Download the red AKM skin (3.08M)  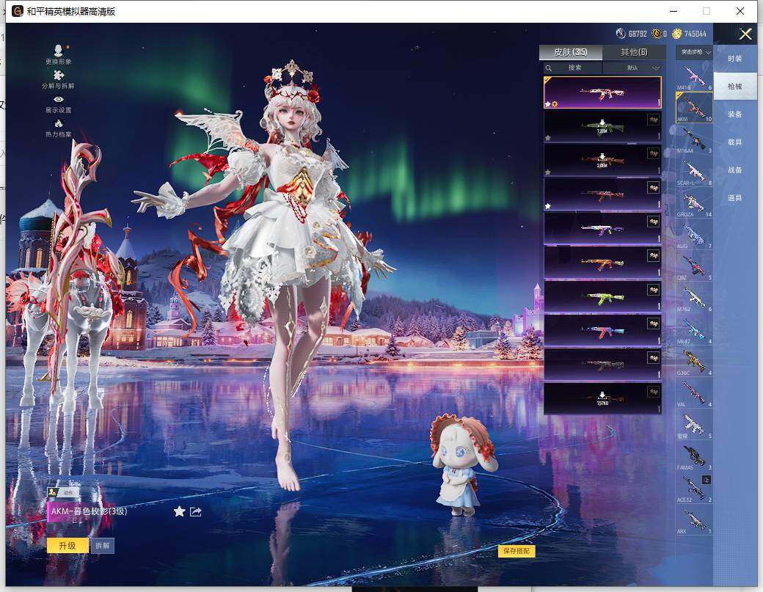[602, 161]
